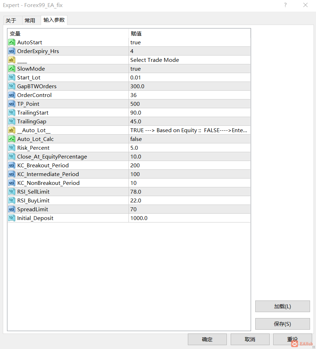Click the double icon beside TrailingStart

[12, 112]
